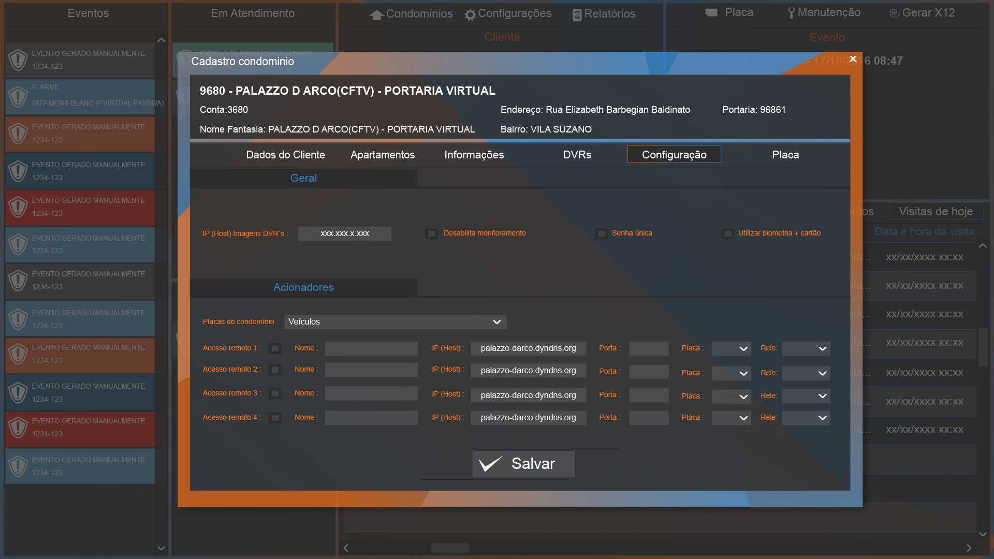Switch to Dados do Cliente tab
Image resolution: width=994 pixels, height=559 pixels.
[285, 155]
